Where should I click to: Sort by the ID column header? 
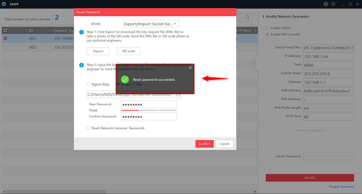tap(39, 30)
